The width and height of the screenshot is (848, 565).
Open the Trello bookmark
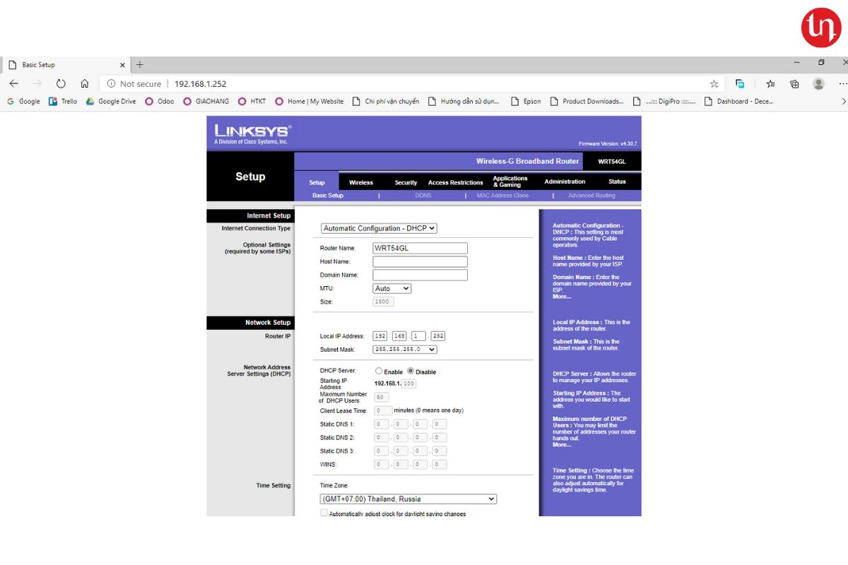(x=63, y=101)
